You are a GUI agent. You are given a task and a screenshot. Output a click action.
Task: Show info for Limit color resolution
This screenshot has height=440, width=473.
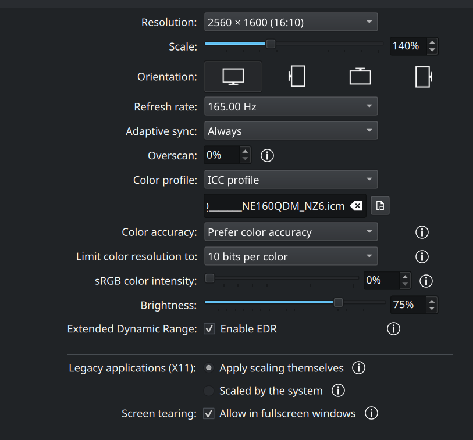tap(422, 256)
